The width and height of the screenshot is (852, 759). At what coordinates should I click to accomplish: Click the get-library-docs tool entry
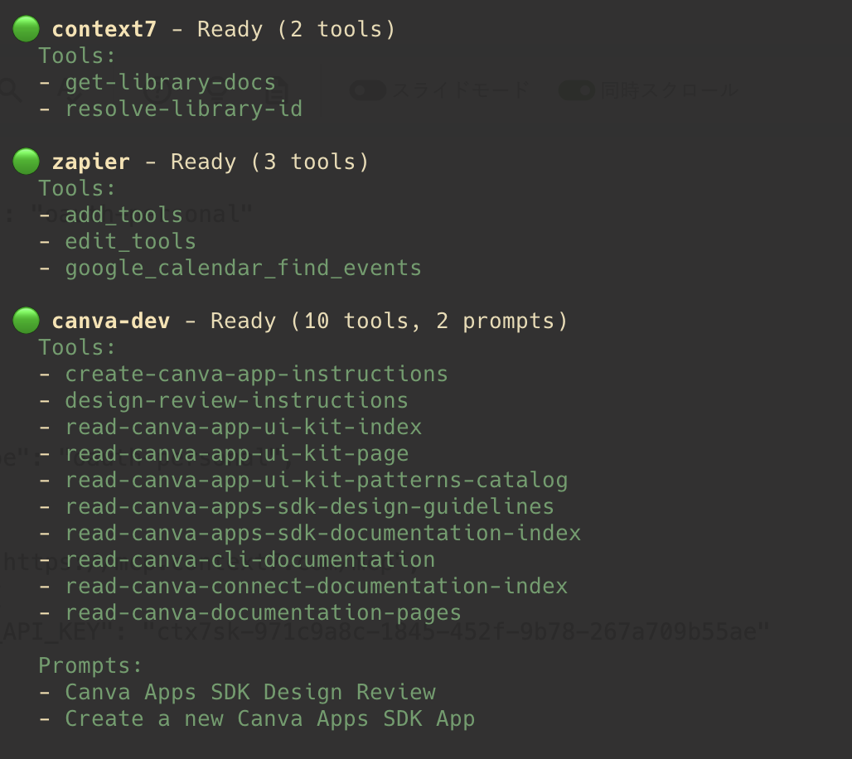point(170,83)
